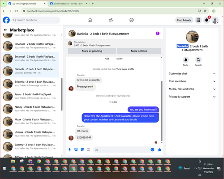Show hidden system tray icons

coord(195,168)
